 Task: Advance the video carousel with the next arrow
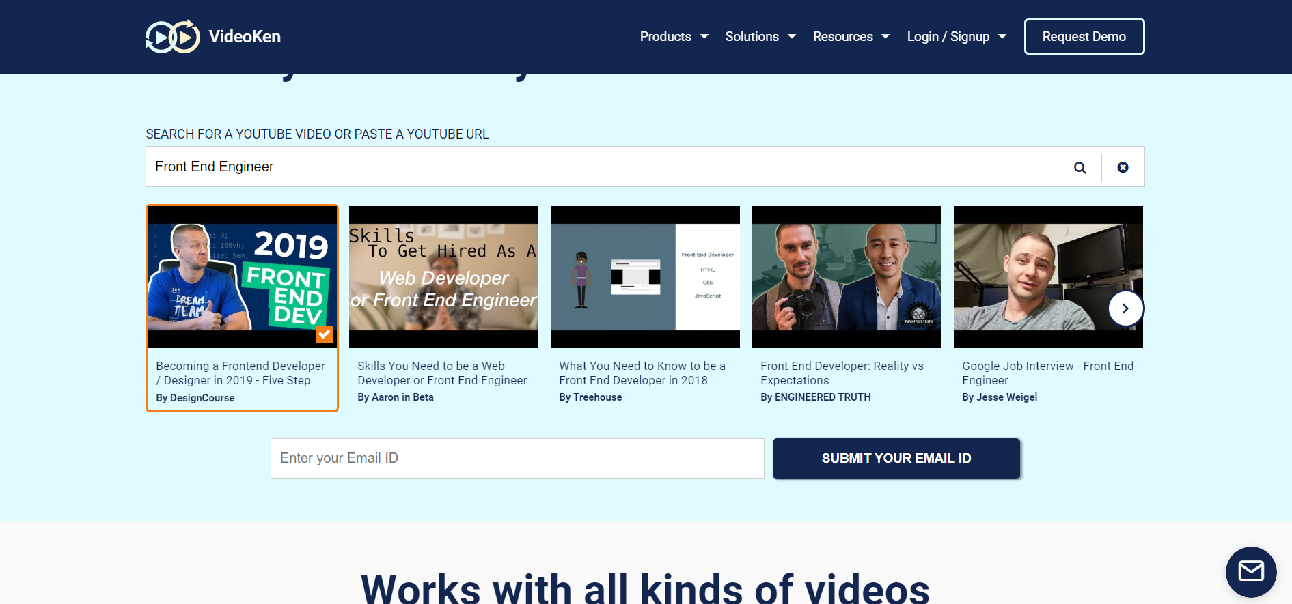click(1125, 308)
